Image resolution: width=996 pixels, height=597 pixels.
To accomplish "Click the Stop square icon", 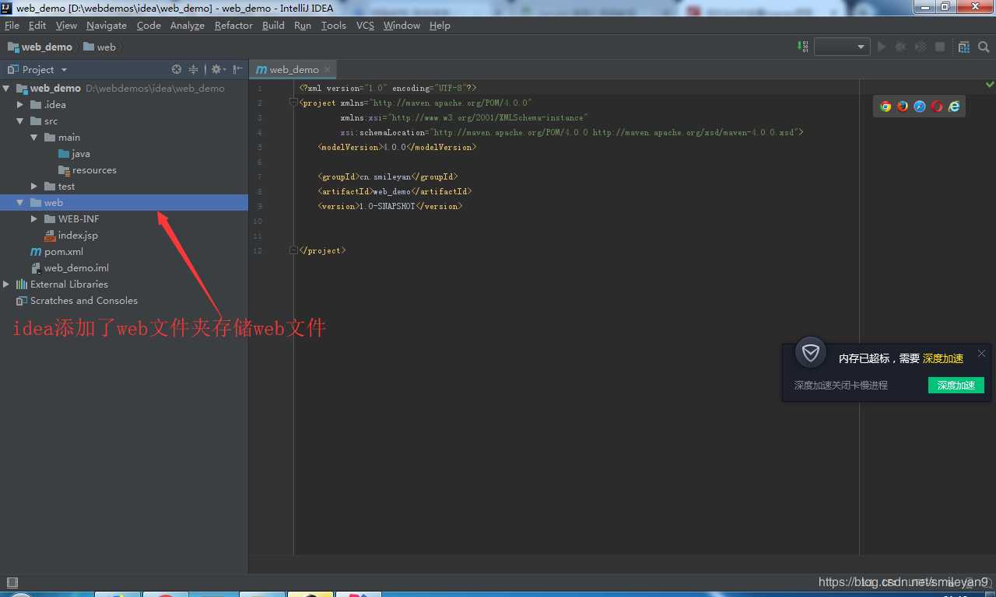I will [x=940, y=47].
